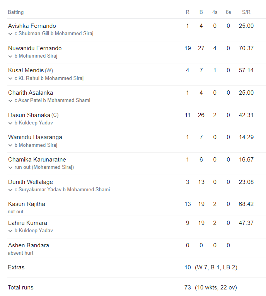Screen dimensions: 266x296
Task: Open chevron under Chamika Karunaratne
Action: [10, 167]
